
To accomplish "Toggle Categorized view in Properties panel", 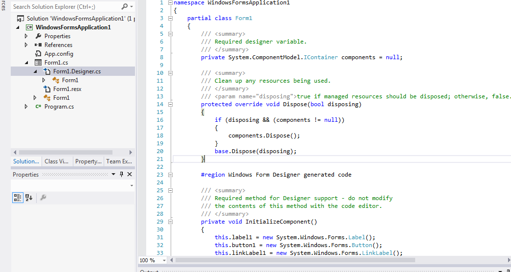I will tap(18, 197).
